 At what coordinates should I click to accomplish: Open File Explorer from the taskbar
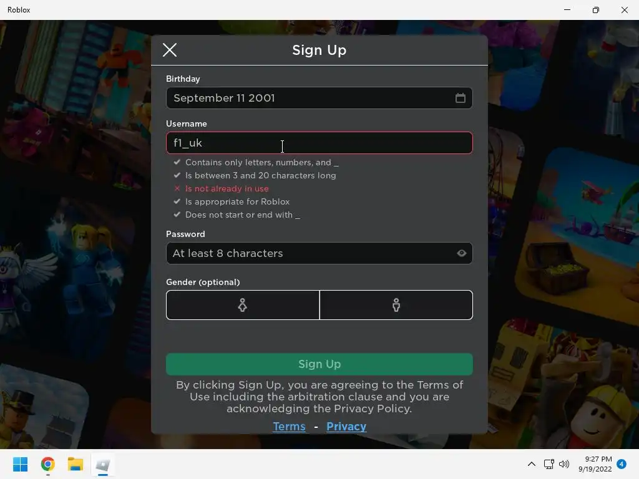pyautogui.click(x=76, y=464)
